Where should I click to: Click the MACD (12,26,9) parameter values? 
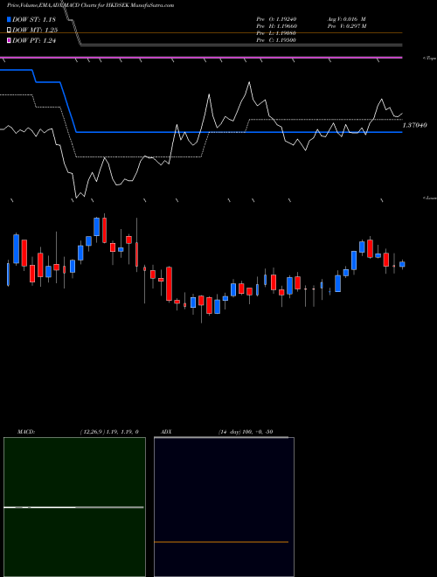pyautogui.click(x=109, y=432)
